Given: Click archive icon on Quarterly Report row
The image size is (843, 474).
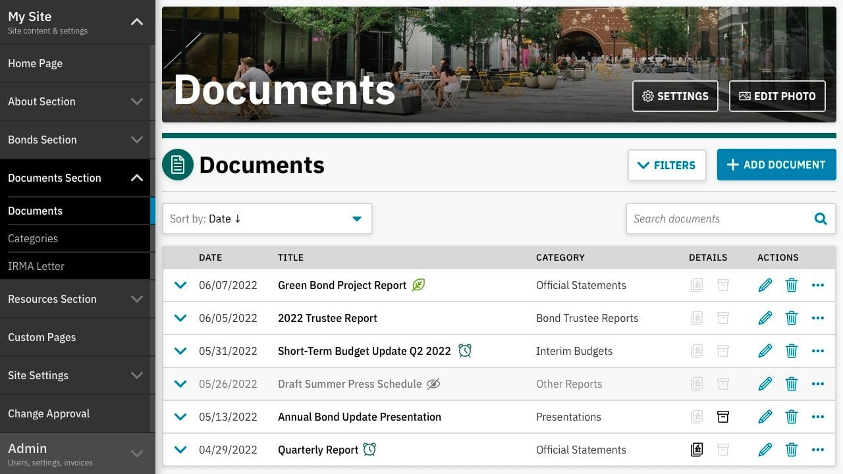Looking at the screenshot, I should (x=723, y=450).
